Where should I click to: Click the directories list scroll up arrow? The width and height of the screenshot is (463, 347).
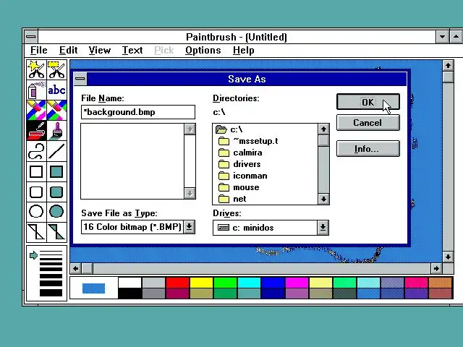[x=323, y=129]
